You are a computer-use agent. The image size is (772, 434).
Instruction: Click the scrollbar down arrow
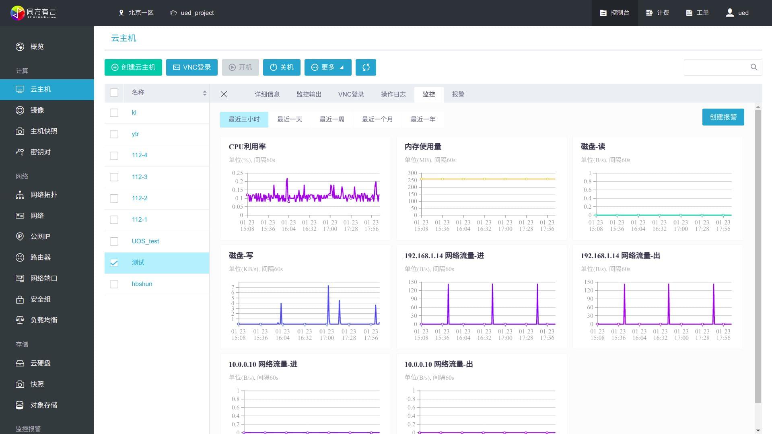pos(758,430)
